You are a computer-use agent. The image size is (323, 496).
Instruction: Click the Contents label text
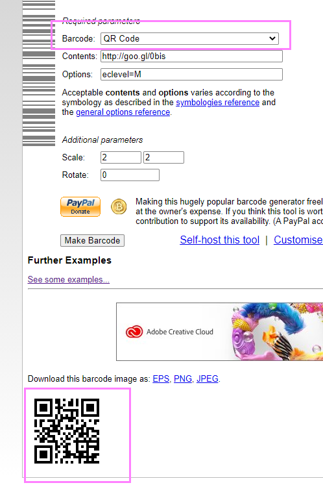click(x=80, y=56)
